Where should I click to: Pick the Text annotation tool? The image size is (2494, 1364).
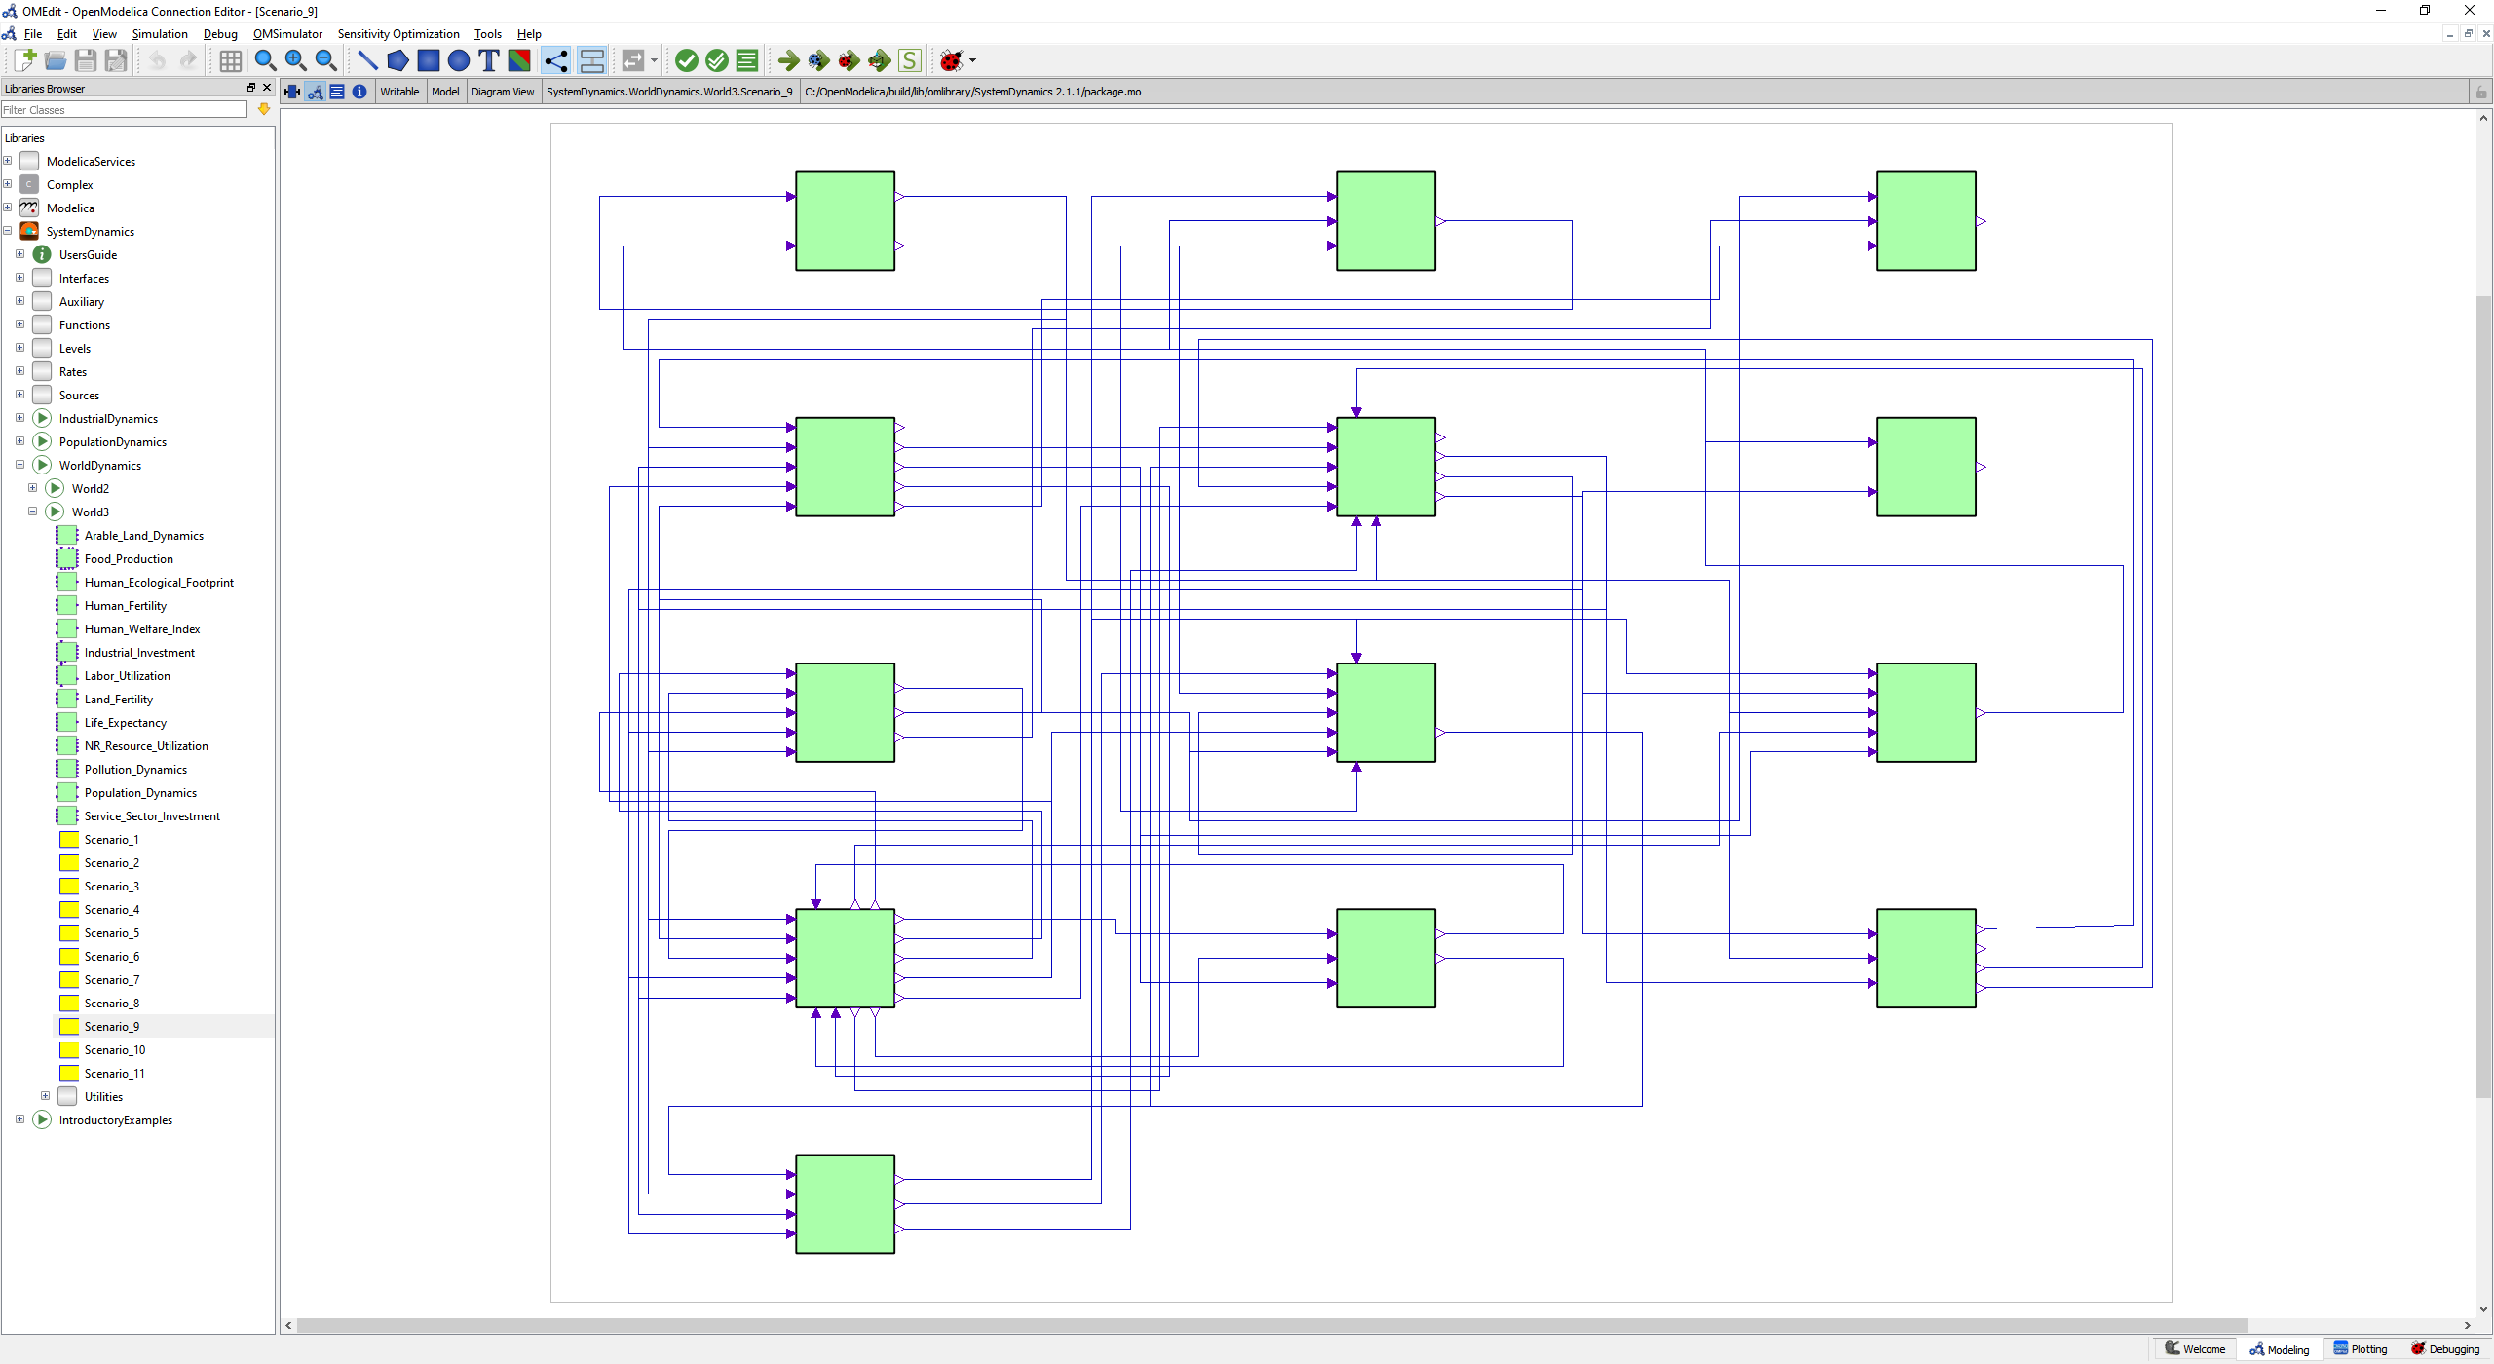click(488, 60)
